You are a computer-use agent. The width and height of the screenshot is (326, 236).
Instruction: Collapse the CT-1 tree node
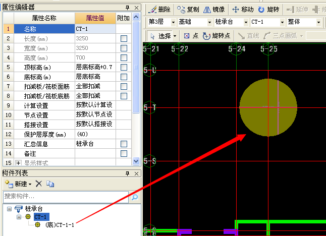pyautogui.click(x=19, y=217)
